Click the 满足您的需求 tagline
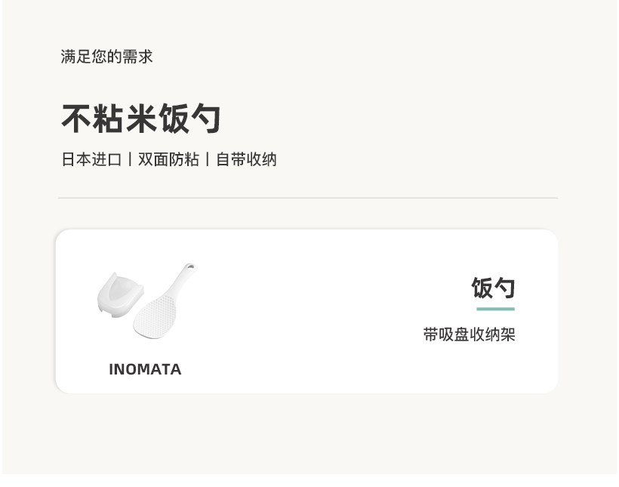 click(x=106, y=57)
